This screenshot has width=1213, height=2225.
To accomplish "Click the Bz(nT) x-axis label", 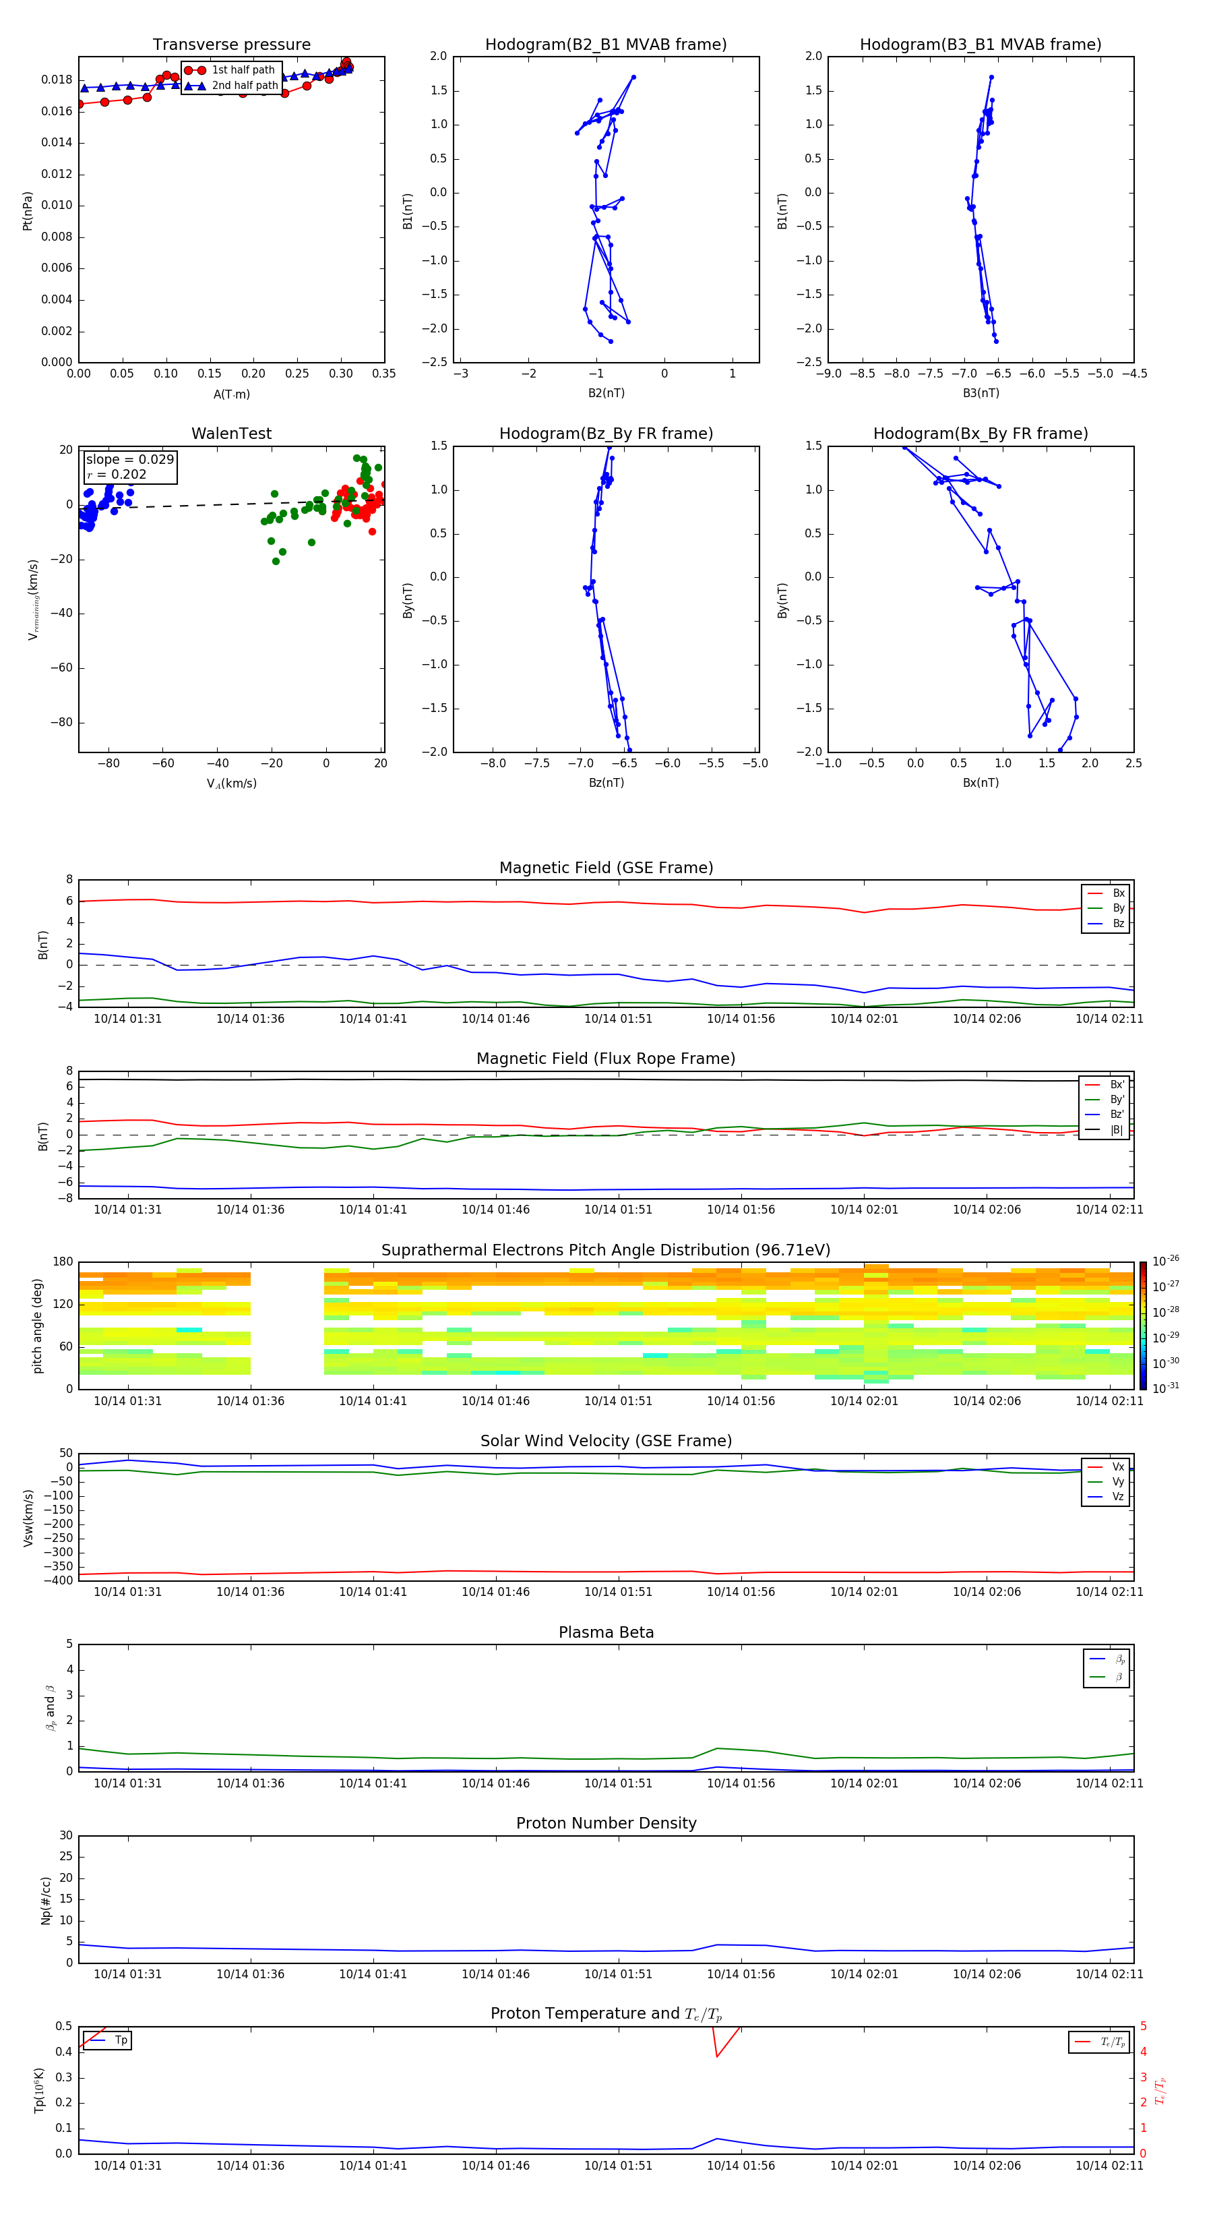I will tap(606, 783).
